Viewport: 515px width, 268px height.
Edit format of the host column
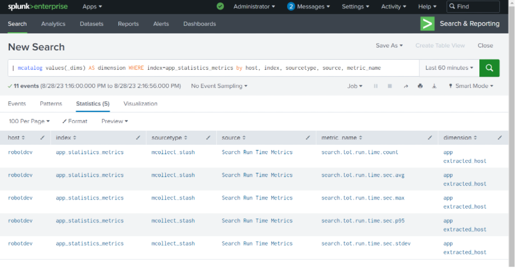tap(42, 138)
